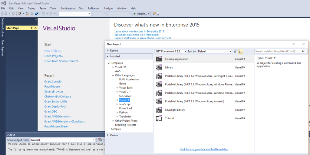Screen dimensions: 310x155
Task: Select the AWS tree item
Action: (118, 71)
